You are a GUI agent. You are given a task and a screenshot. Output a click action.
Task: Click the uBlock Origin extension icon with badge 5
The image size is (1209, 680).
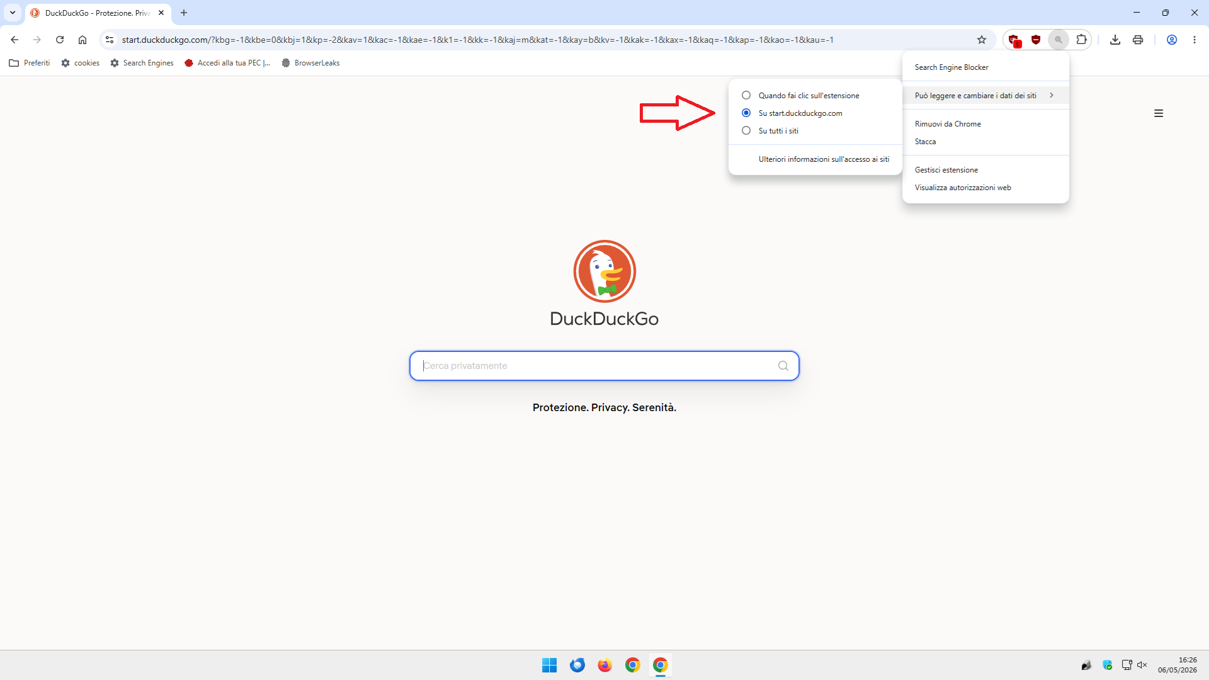click(1014, 40)
